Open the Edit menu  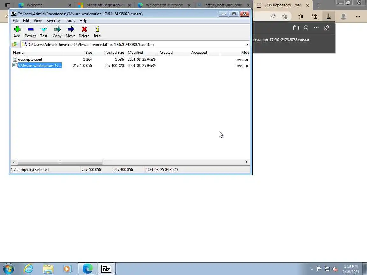click(26, 21)
